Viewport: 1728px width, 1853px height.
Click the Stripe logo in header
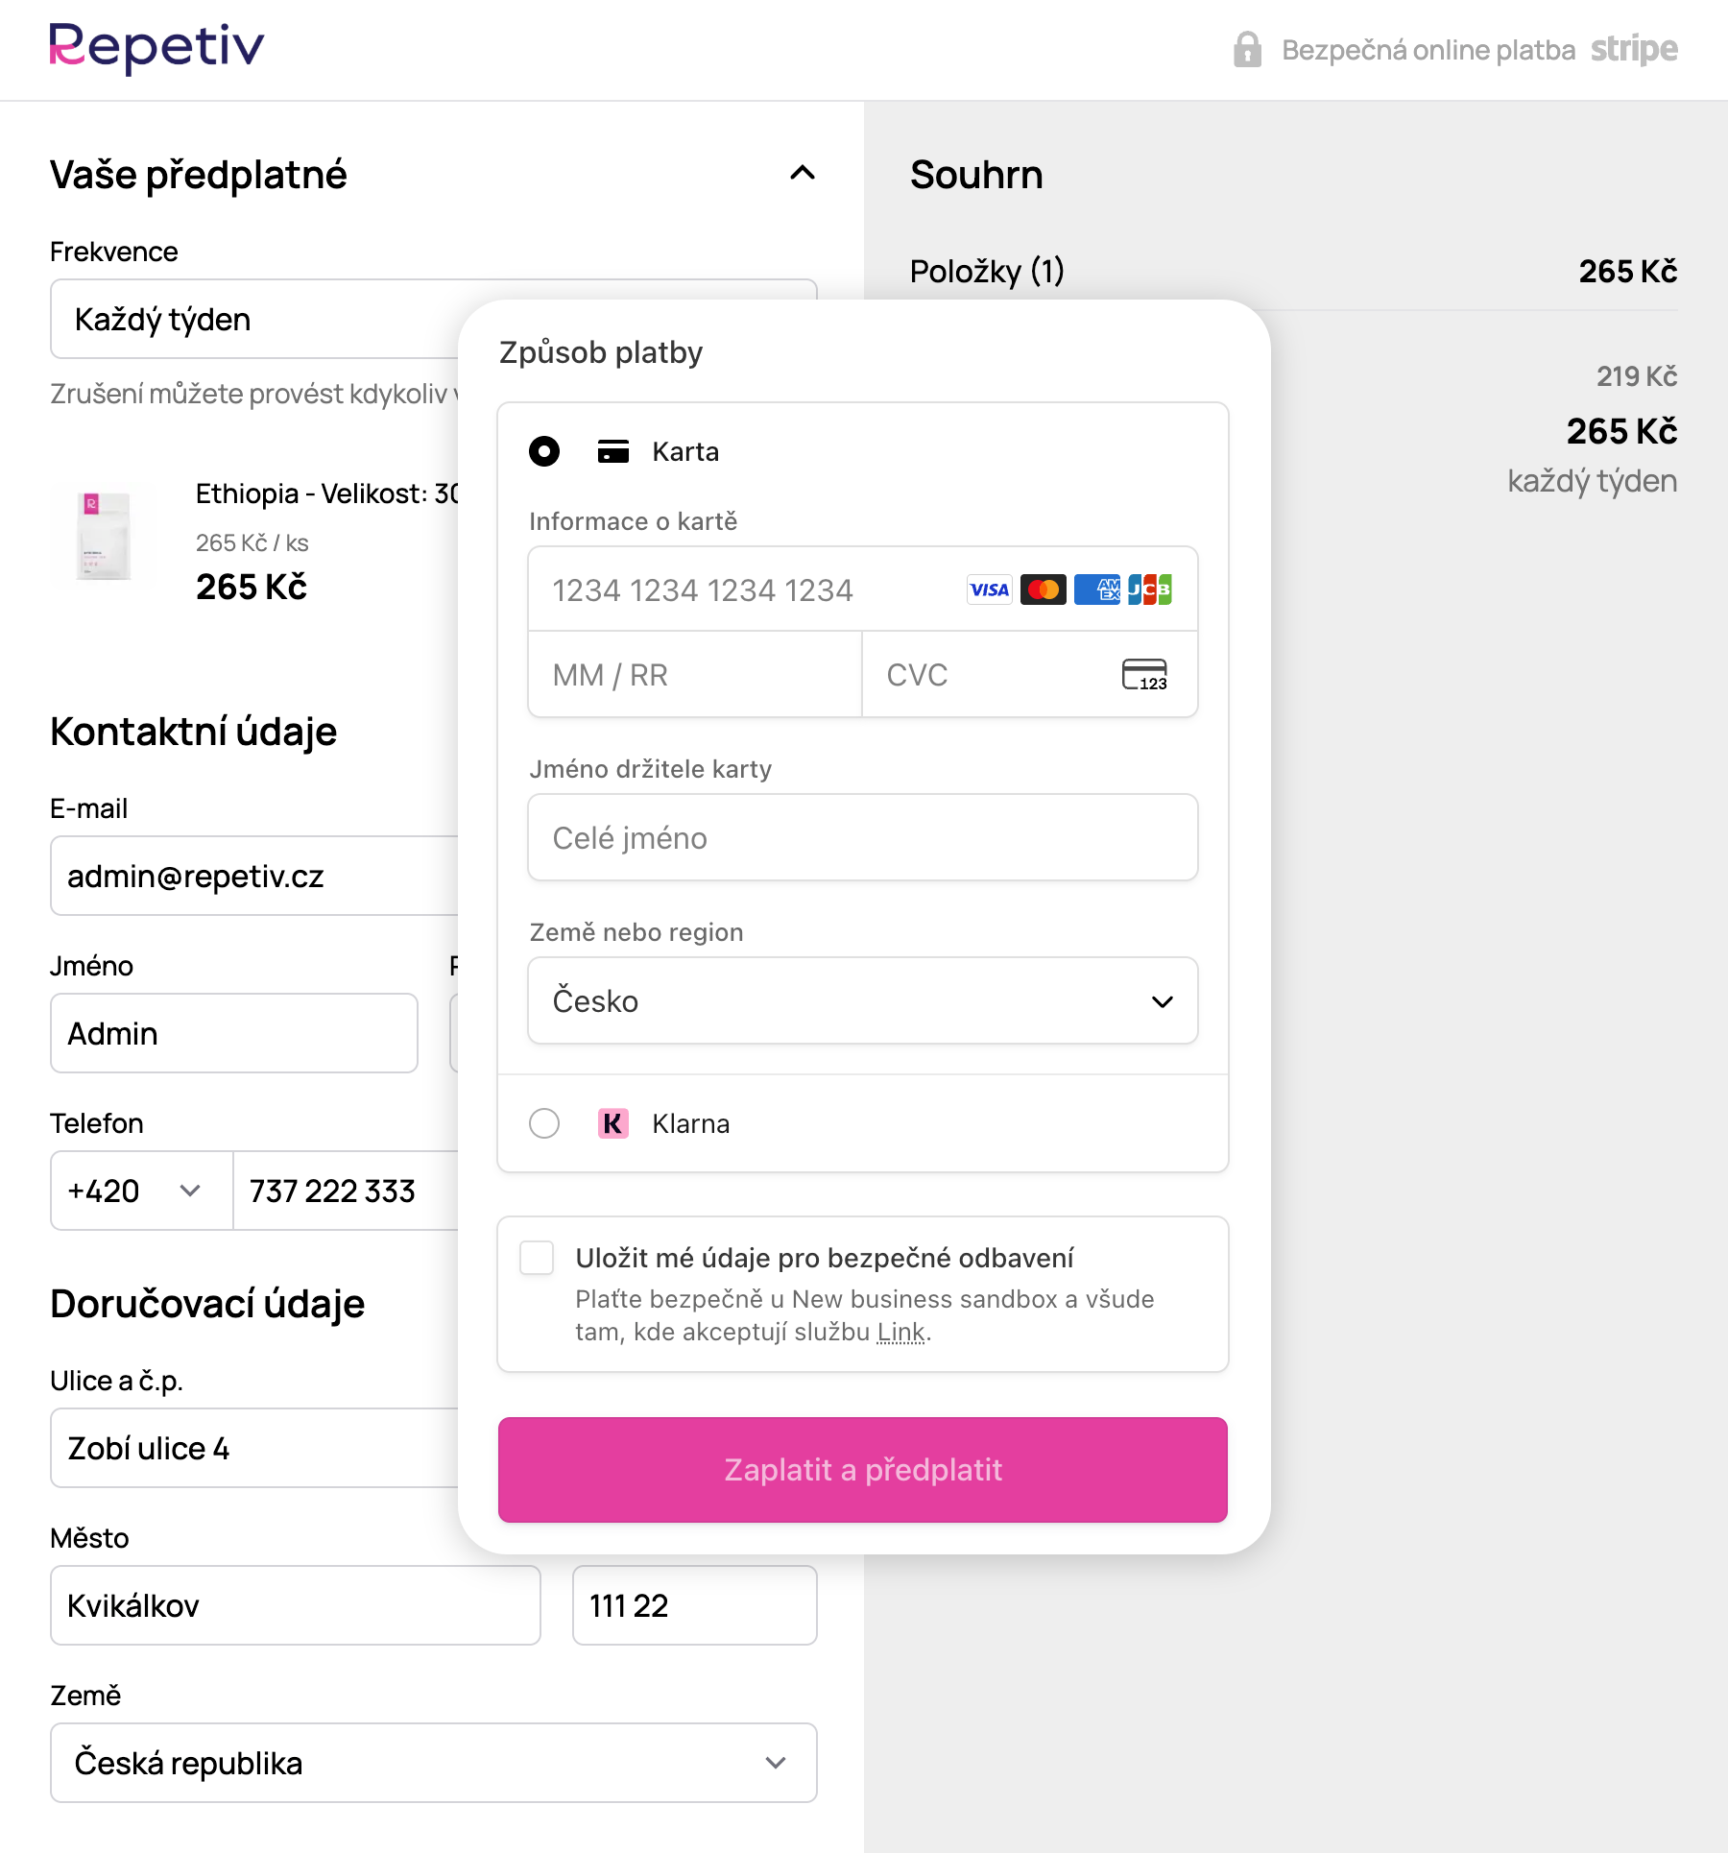click(x=1634, y=49)
